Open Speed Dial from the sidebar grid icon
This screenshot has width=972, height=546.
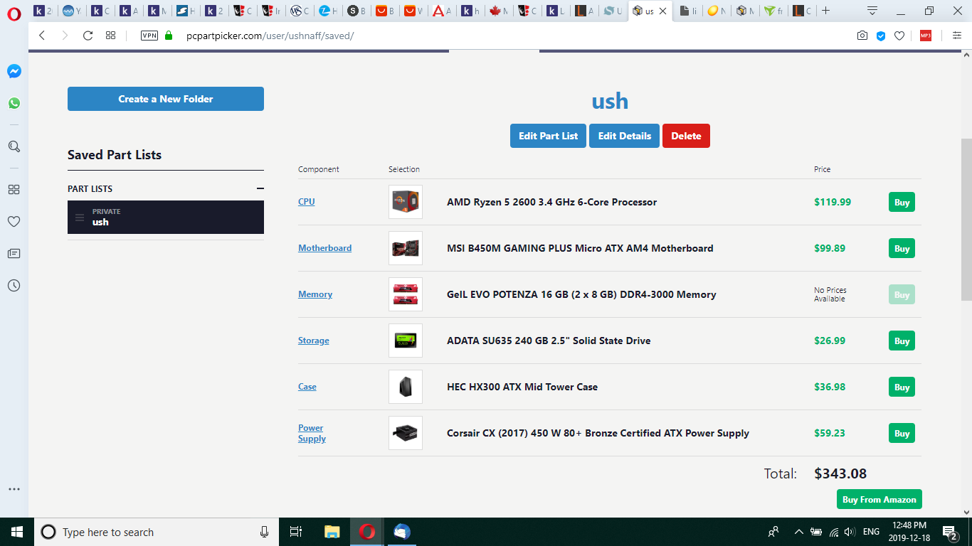14,190
